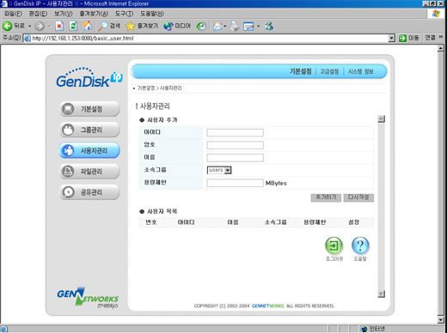Open the 파일(F) menu
This screenshot has width=447, height=333.
(x=13, y=14)
